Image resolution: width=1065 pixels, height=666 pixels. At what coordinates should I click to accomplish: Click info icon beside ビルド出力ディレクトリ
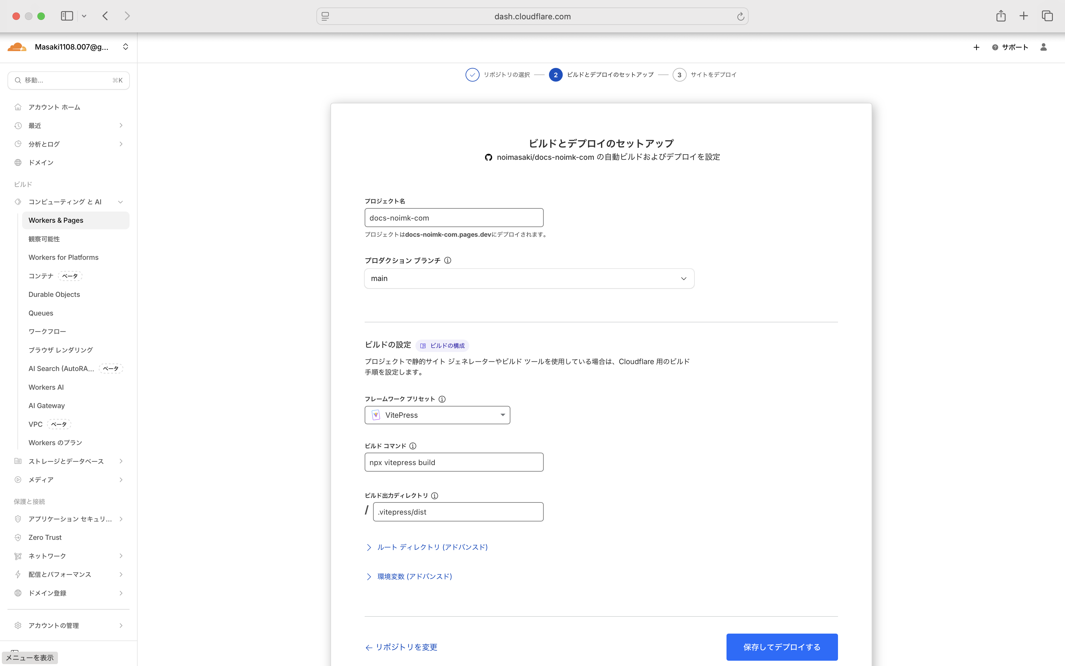[434, 496]
